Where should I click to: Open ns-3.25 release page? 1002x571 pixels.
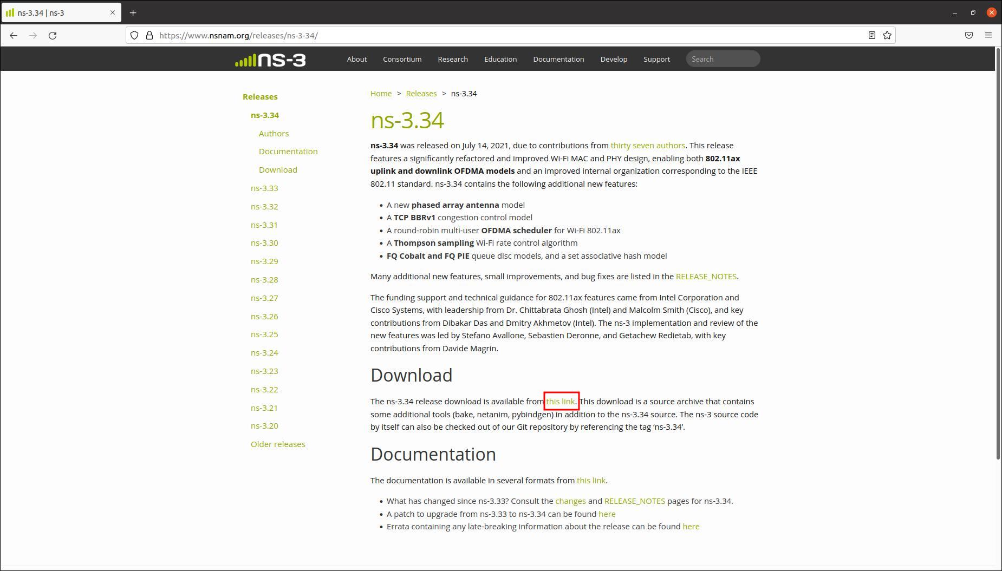coord(264,334)
